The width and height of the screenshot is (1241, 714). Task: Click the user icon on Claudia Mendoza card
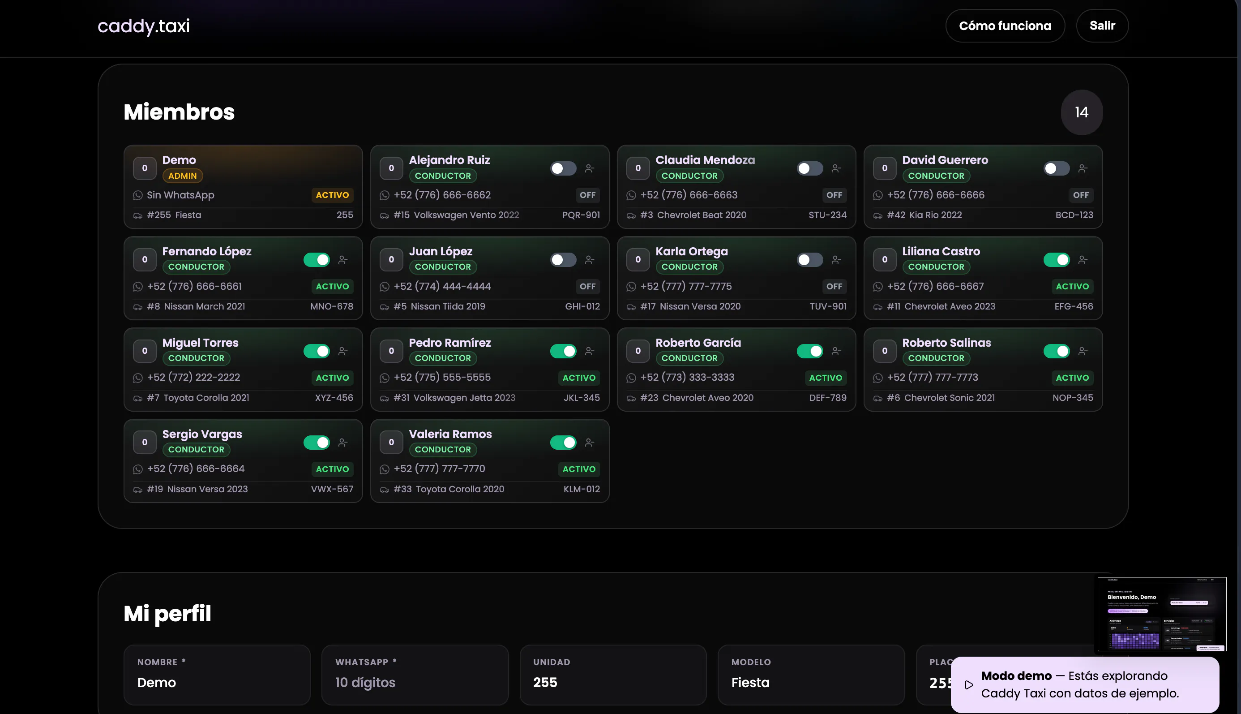[836, 168]
